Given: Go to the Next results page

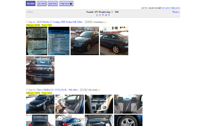Looking at the screenshot, I should point(176,12).
